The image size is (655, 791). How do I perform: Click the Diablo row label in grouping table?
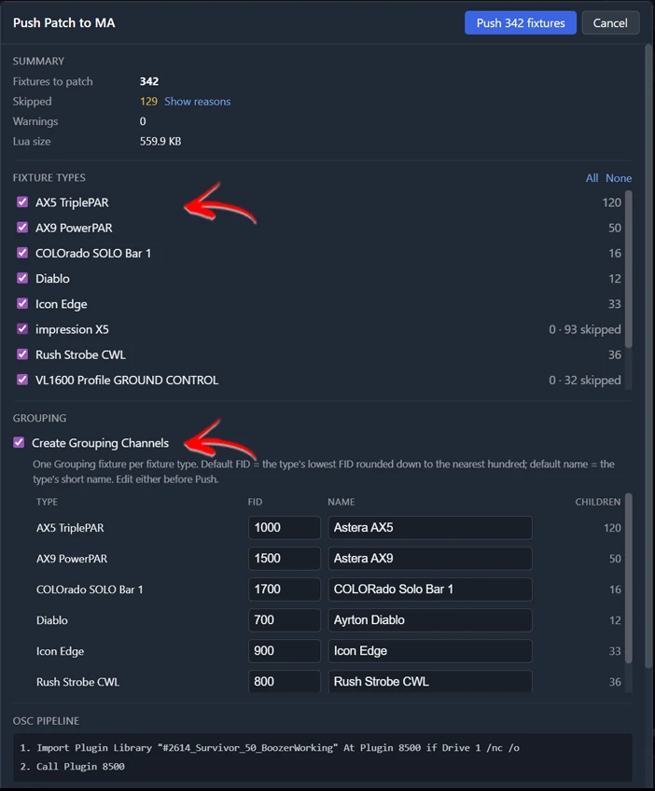52,620
